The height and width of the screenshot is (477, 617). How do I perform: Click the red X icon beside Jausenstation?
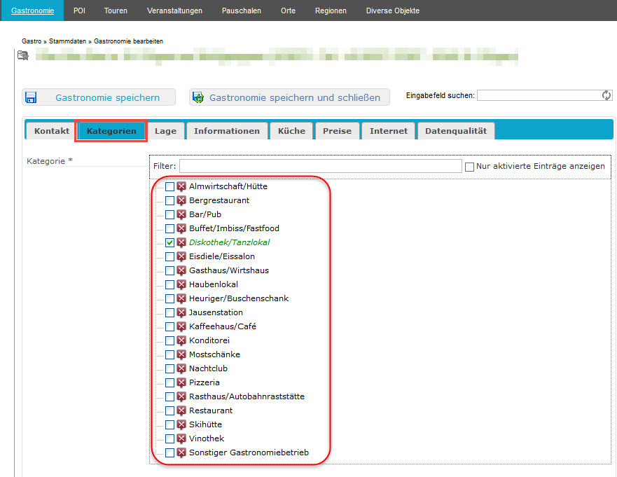point(181,312)
